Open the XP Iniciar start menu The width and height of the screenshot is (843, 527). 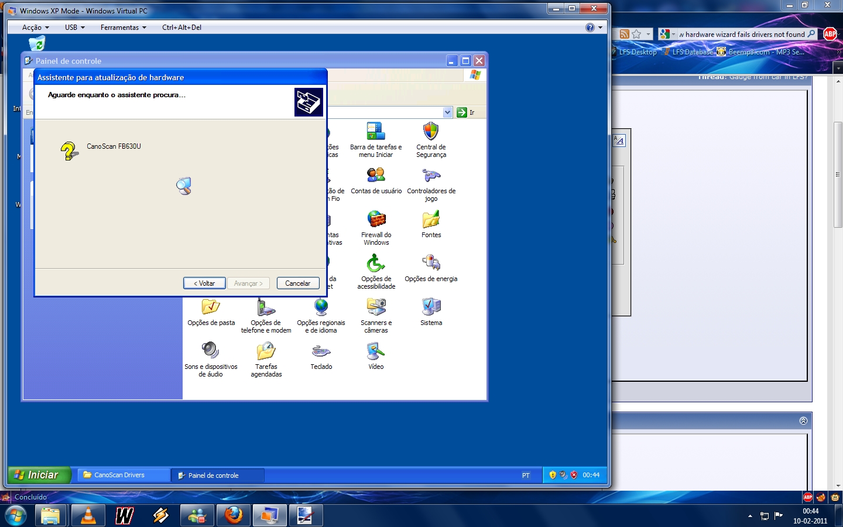pyautogui.click(x=39, y=475)
